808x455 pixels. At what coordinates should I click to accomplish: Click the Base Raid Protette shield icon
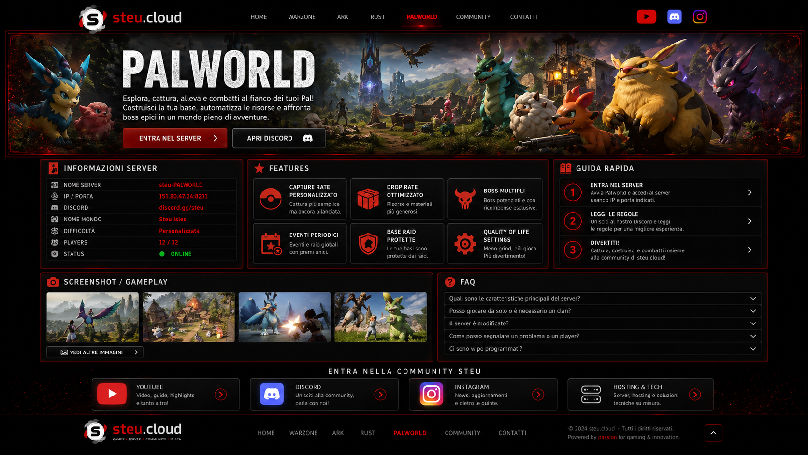tap(368, 244)
